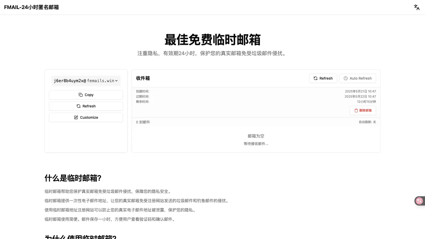
Task: Click the clock icon on Auto Refresh
Action: click(345, 78)
